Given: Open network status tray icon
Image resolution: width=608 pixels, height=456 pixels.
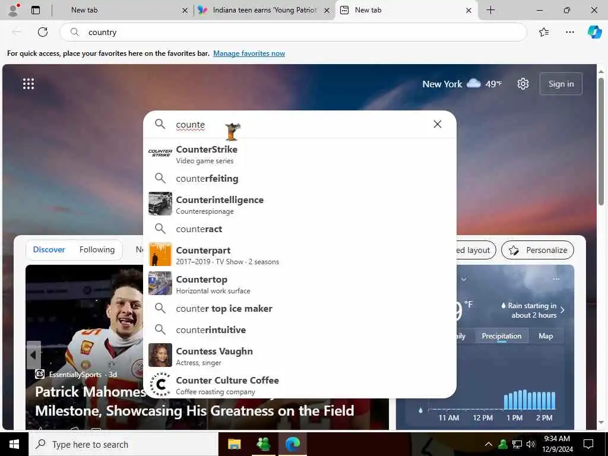Looking at the screenshot, I should pos(517,444).
